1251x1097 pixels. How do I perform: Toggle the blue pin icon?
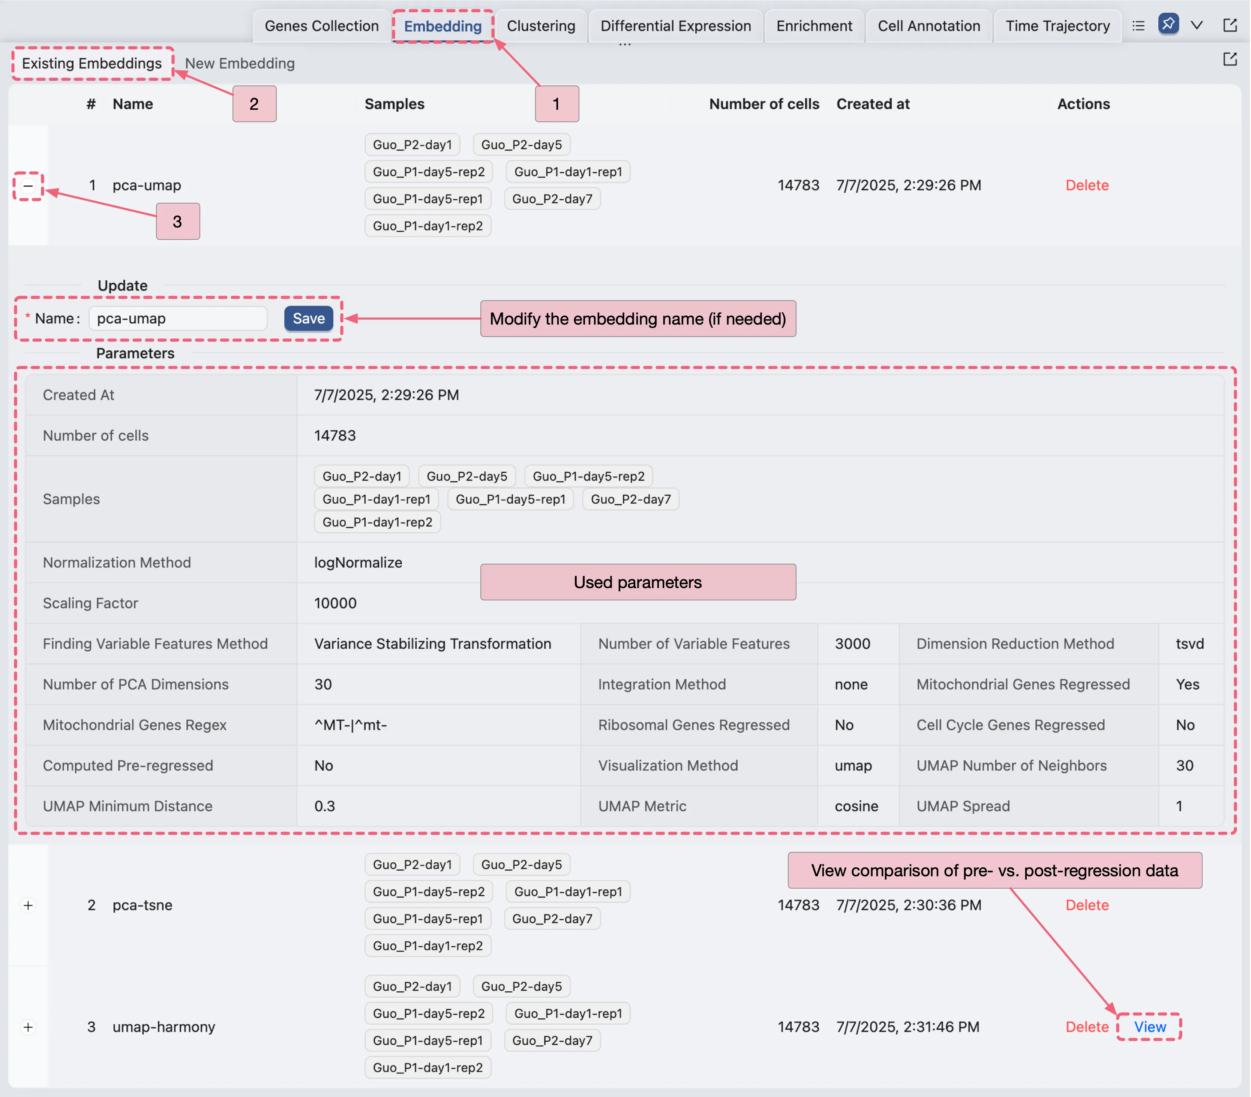1168,24
